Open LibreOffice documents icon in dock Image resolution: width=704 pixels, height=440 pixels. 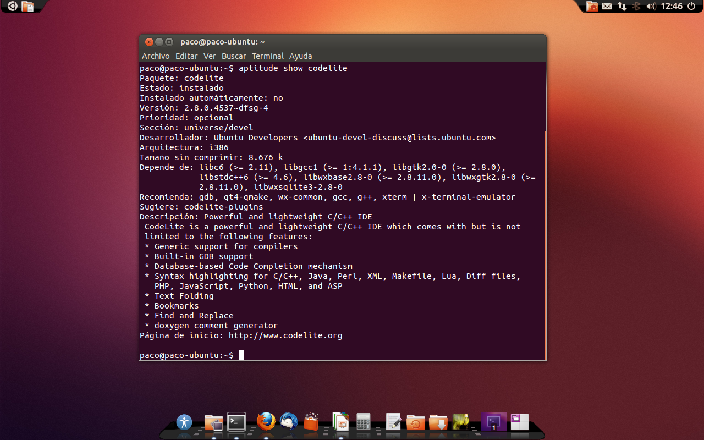(x=341, y=421)
